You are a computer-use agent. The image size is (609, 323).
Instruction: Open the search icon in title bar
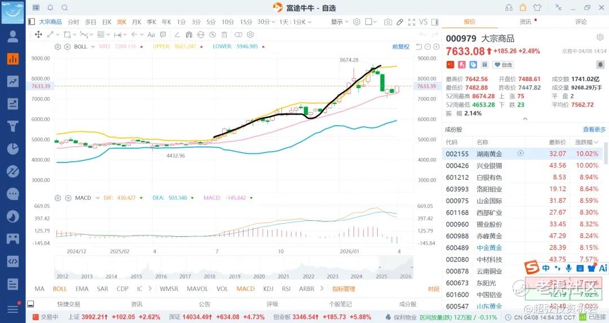click(64, 8)
